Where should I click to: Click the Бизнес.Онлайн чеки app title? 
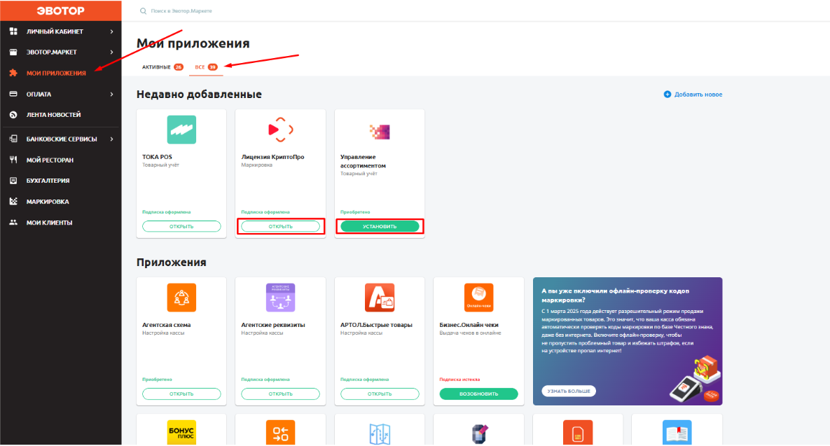click(x=469, y=325)
